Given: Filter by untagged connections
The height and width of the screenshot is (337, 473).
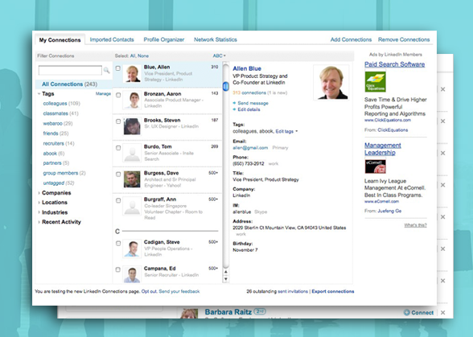Looking at the screenshot, I should [53, 183].
